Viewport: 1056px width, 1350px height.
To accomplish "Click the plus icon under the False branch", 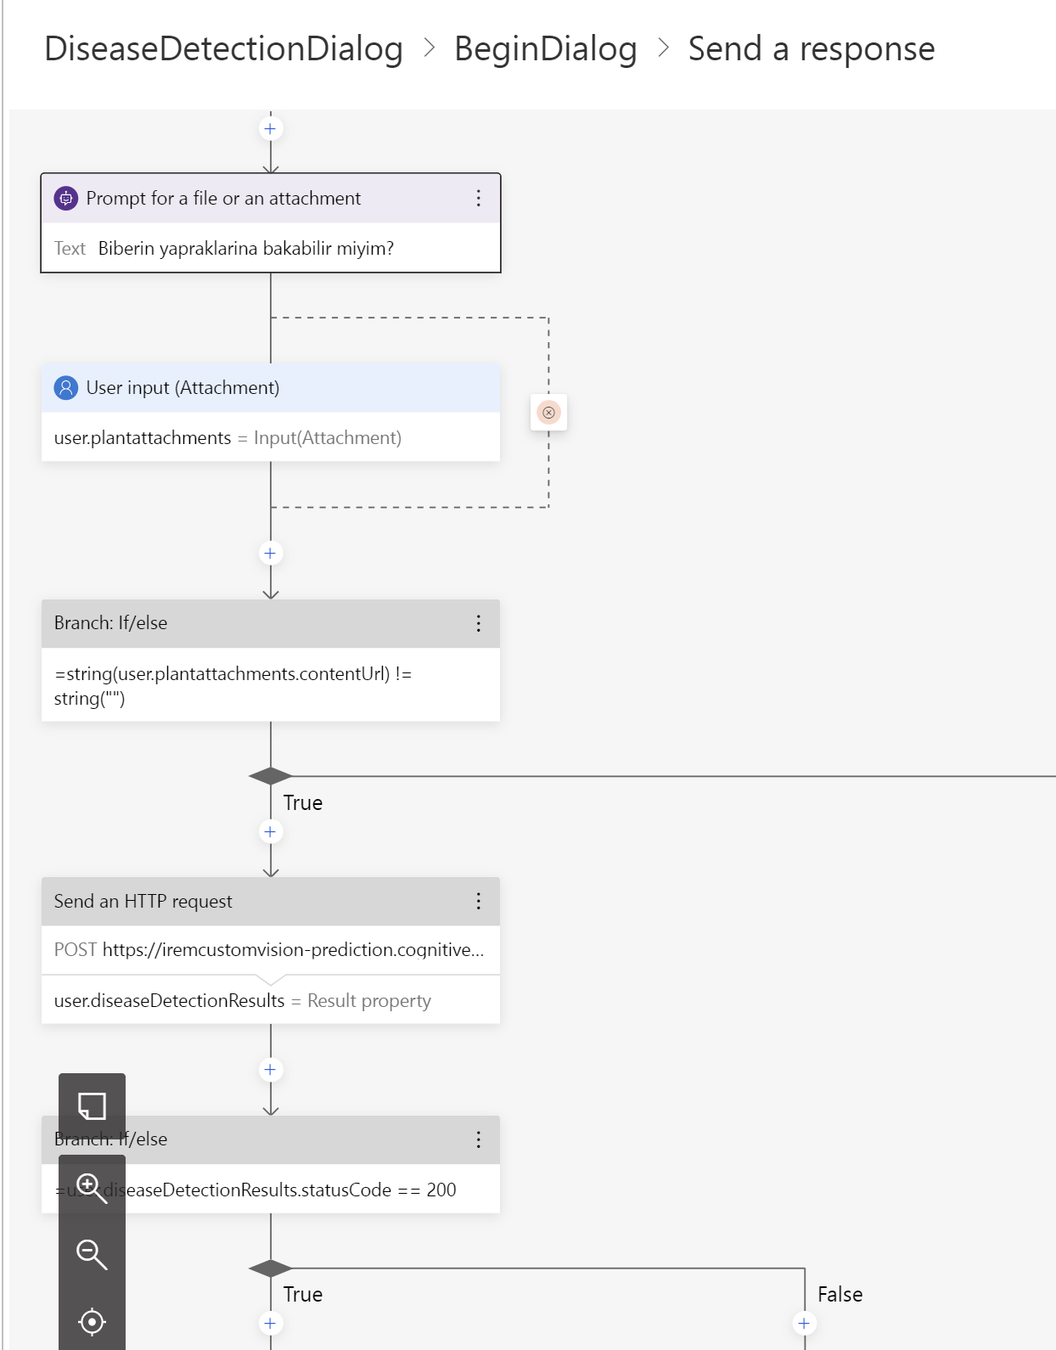I will click(x=804, y=1323).
